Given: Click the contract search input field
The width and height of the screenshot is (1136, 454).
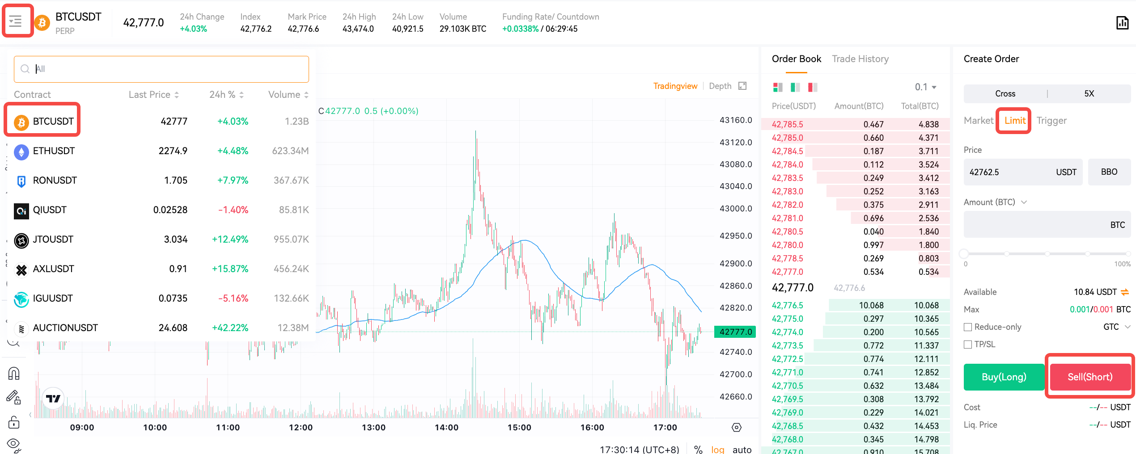Looking at the screenshot, I should 161,69.
